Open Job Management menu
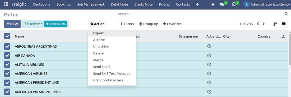Image resolution: width=291 pixels, height=97 pixels. (91, 4)
